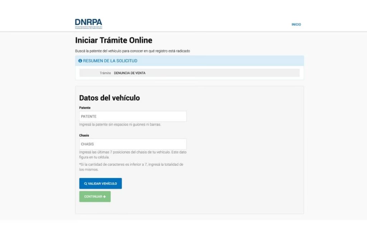Open the INICIO navigation link
The width and height of the screenshot is (367, 226).
296,25
